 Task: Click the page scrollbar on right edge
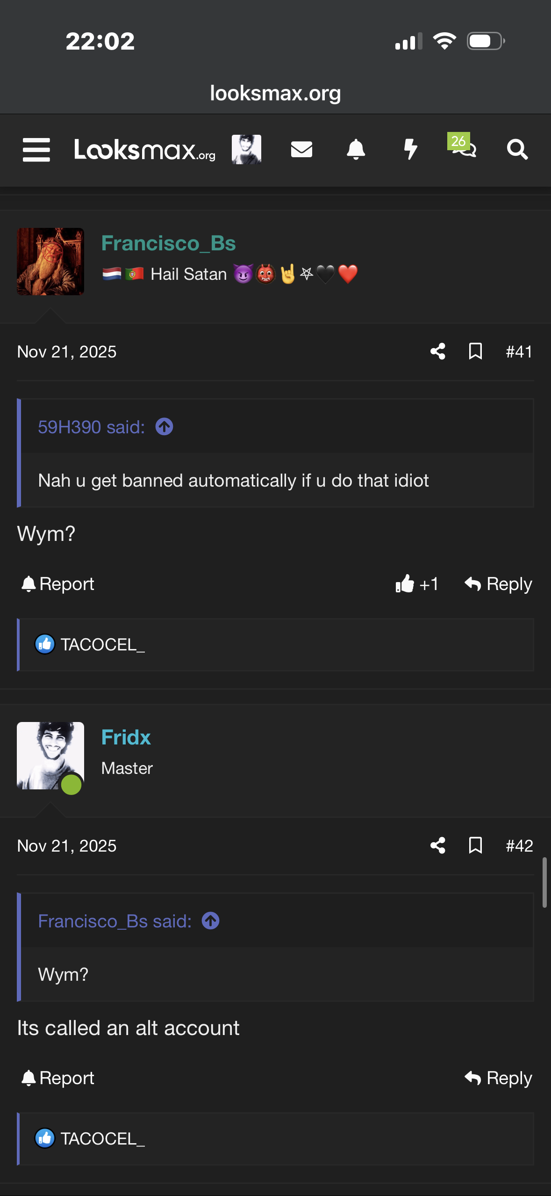coord(544,882)
